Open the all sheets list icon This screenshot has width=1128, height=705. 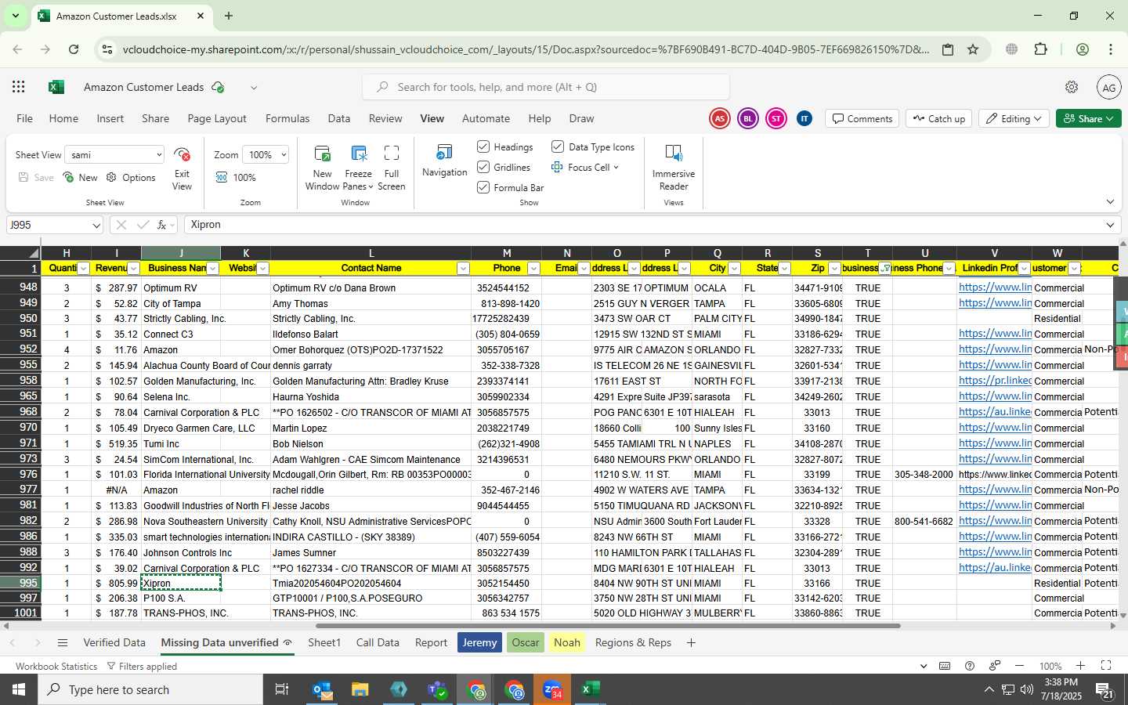[x=63, y=643]
